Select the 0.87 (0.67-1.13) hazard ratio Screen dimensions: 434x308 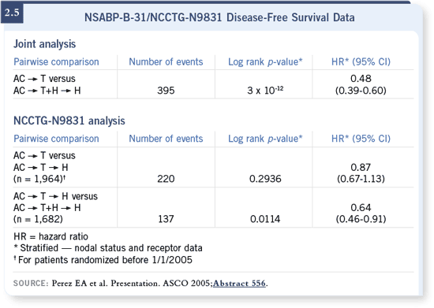coord(361,173)
